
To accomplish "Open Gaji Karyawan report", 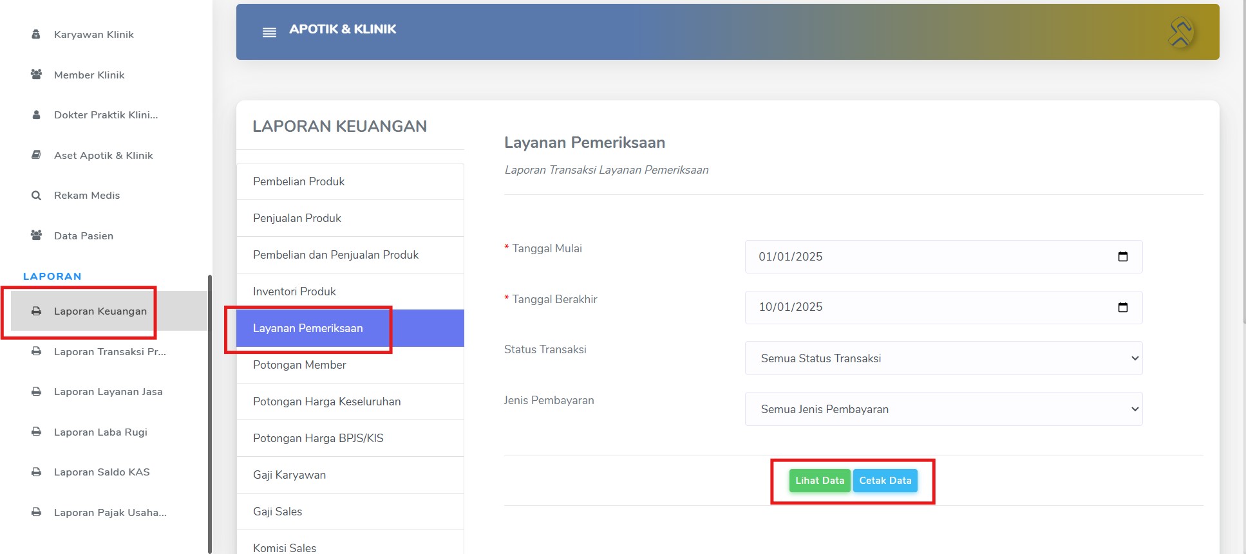I will pyautogui.click(x=350, y=475).
